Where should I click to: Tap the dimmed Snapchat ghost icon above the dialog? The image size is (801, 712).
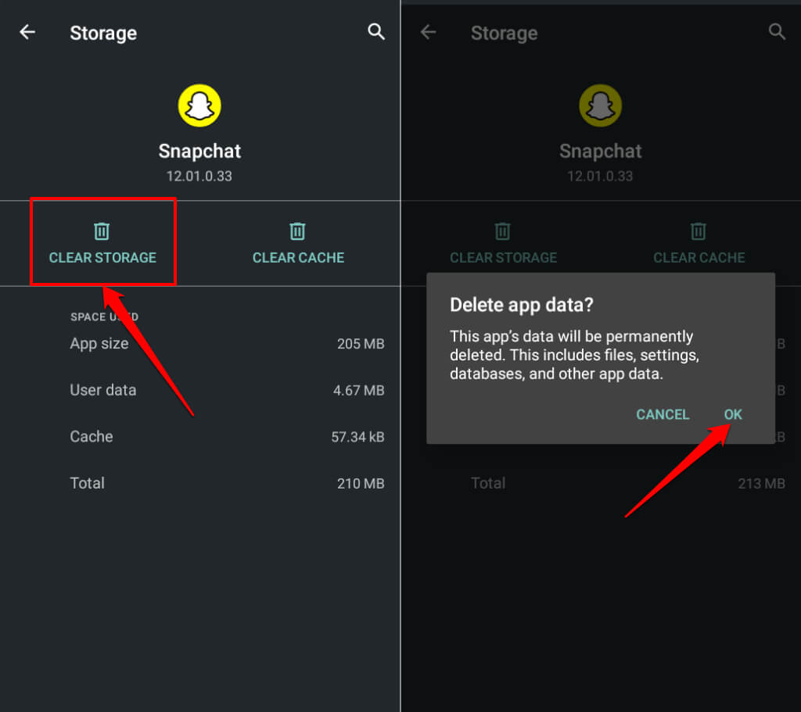click(x=600, y=106)
